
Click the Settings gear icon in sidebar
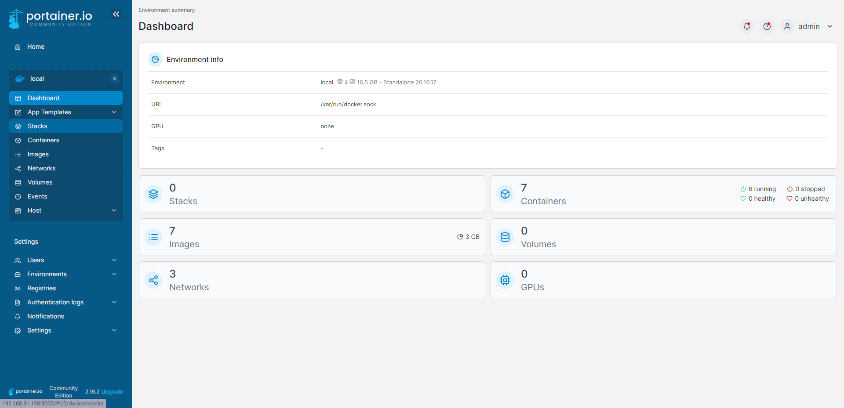tap(18, 331)
